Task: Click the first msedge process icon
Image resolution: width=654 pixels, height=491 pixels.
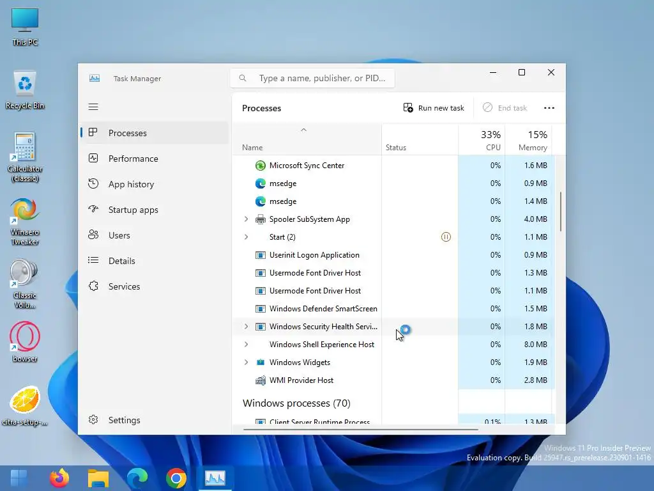Action: coord(261,183)
